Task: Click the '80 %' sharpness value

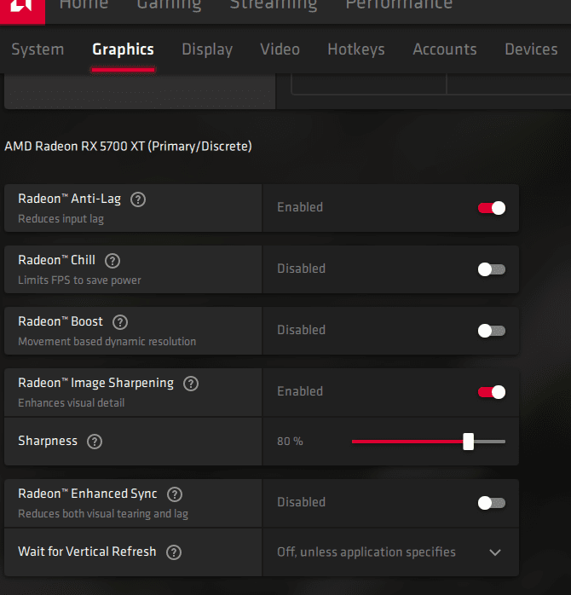Action: (x=290, y=442)
